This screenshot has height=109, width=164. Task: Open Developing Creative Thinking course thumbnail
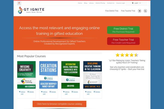point(93,75)
